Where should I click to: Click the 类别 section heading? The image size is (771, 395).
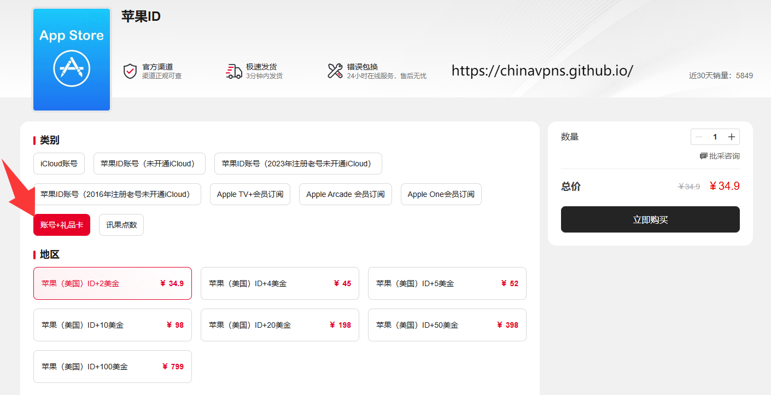pos(50,140)
